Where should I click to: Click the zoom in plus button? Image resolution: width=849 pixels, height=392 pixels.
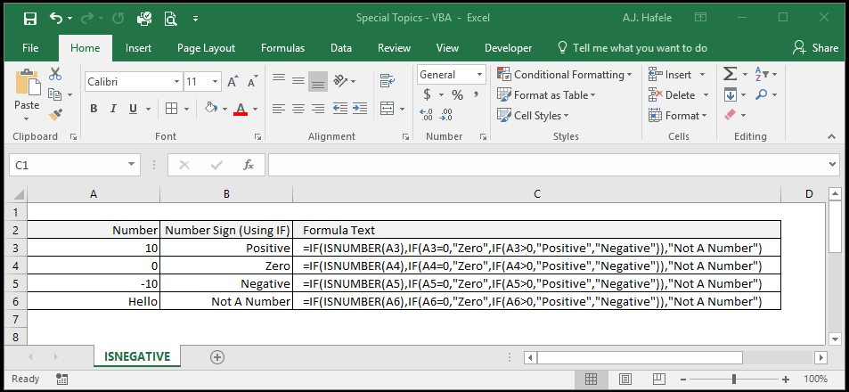tap(786, 380)
